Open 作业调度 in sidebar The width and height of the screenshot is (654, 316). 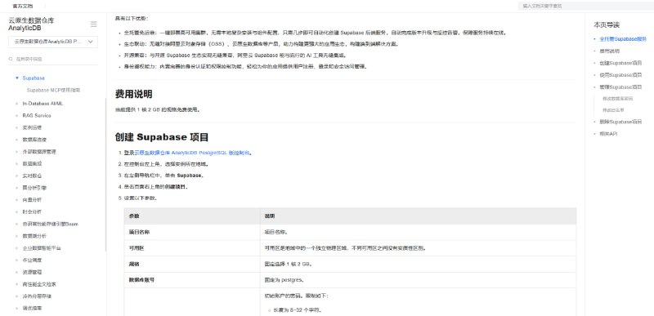[32, 260]
